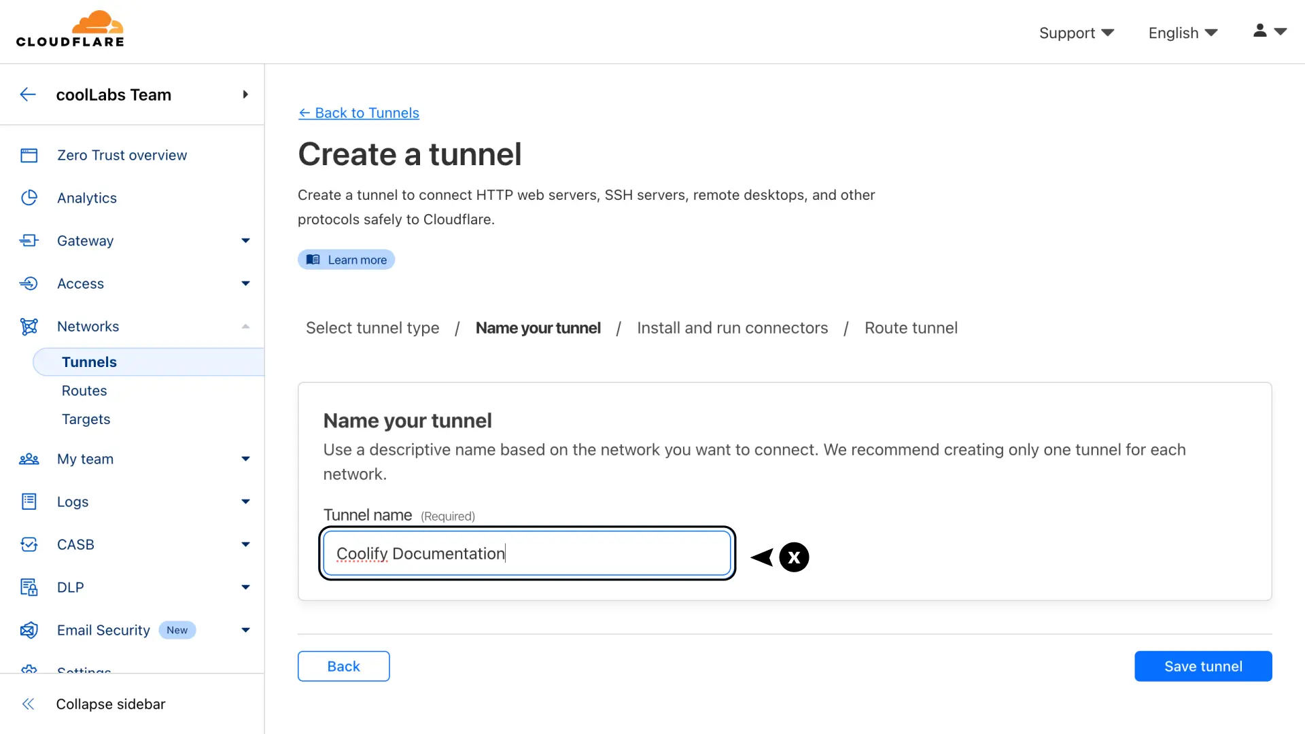This screenshot has height=734, width=1305.
Task: Click into the Tunnel name field
Action: tap(526, 553)
